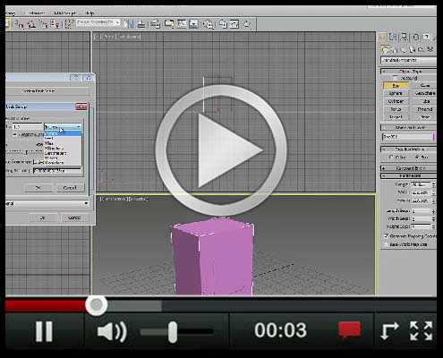This screenshot has width=443, height=358.
Task: Select the Shapes category icon
Action: click(394, 49)
